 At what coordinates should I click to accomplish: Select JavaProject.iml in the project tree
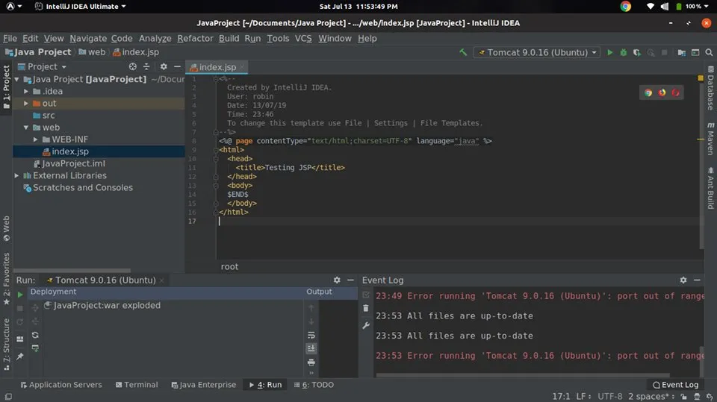(73, 163)
